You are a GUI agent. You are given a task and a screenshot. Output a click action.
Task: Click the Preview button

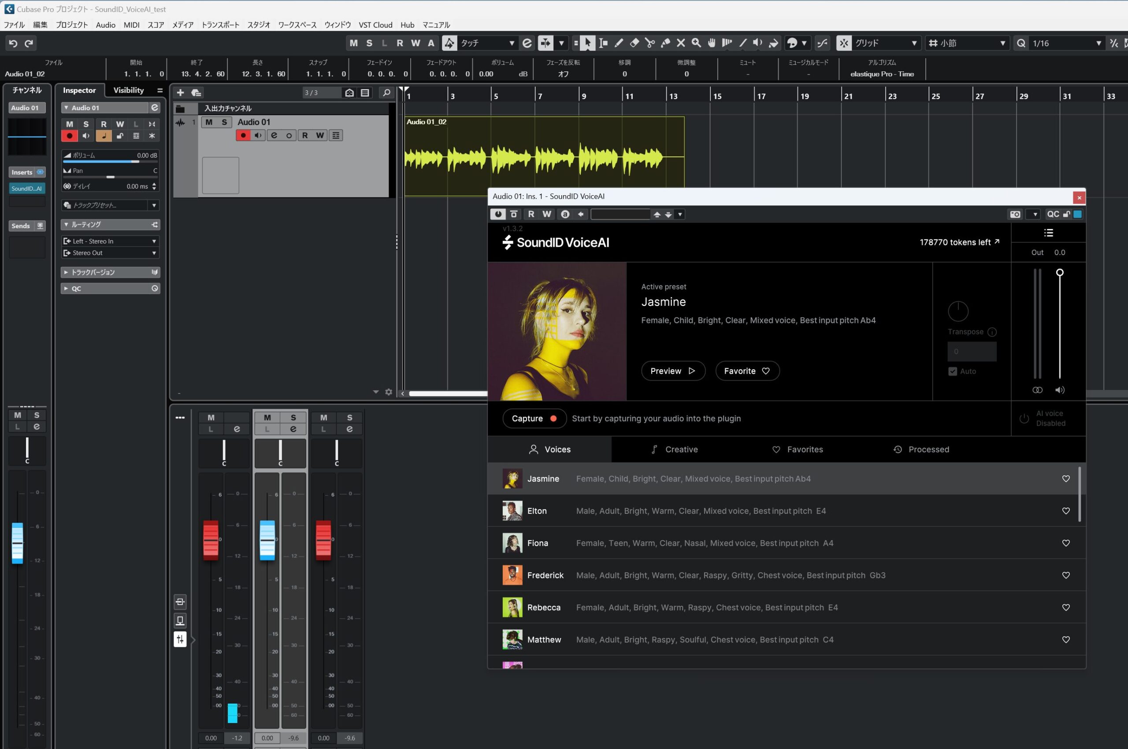673,371
